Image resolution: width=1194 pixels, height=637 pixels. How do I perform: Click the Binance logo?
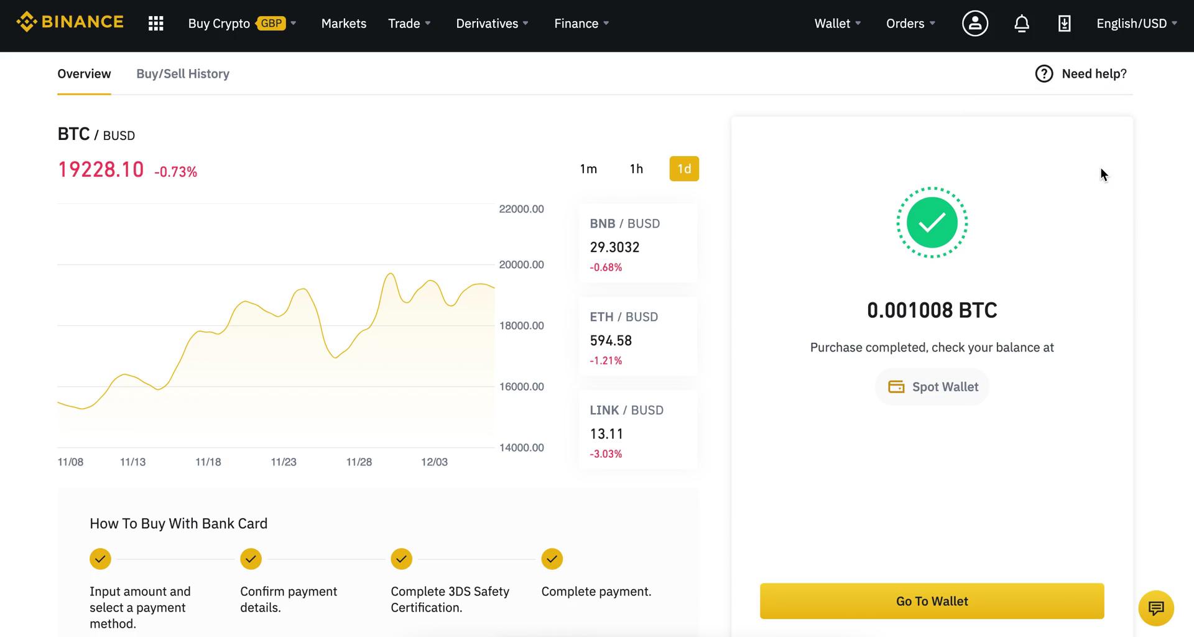pos(70,22)
